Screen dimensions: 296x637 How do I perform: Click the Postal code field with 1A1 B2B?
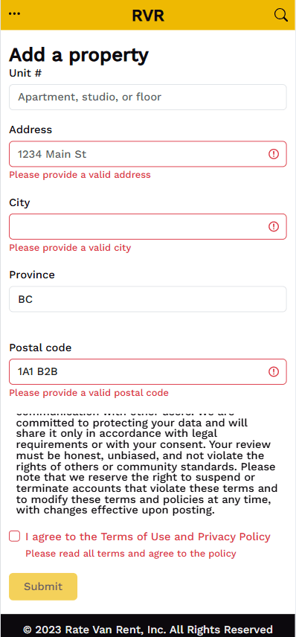148,372
